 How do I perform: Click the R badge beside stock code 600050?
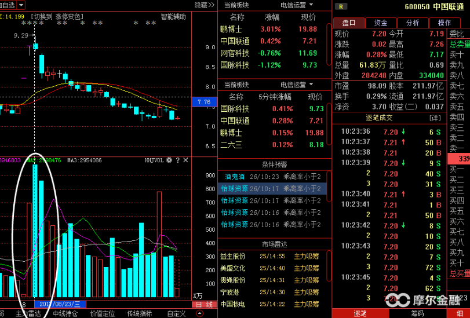tap(341, 6)
